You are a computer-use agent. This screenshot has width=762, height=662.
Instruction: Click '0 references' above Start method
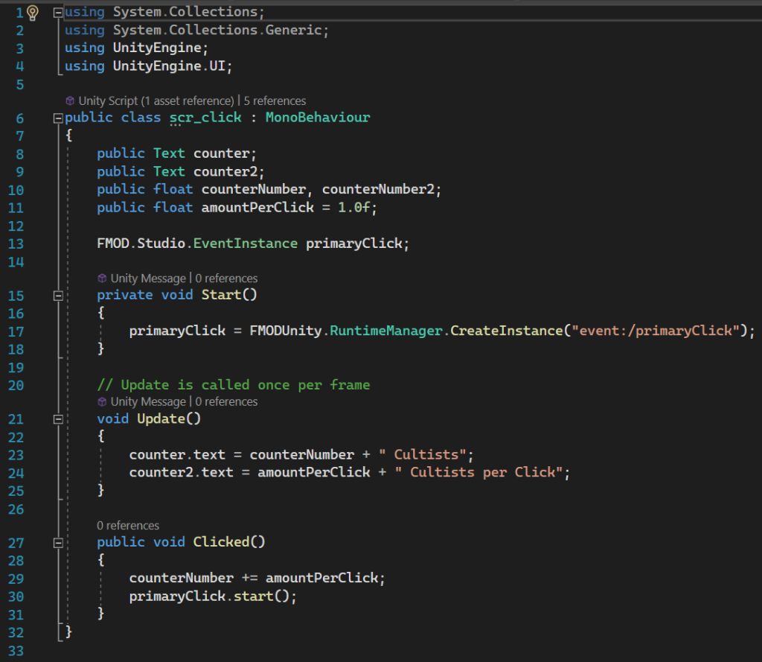click(x=226, y=279)
